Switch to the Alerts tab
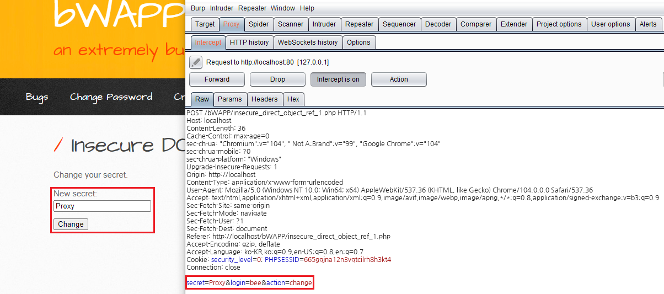664x294 pixels. [647, 24]
